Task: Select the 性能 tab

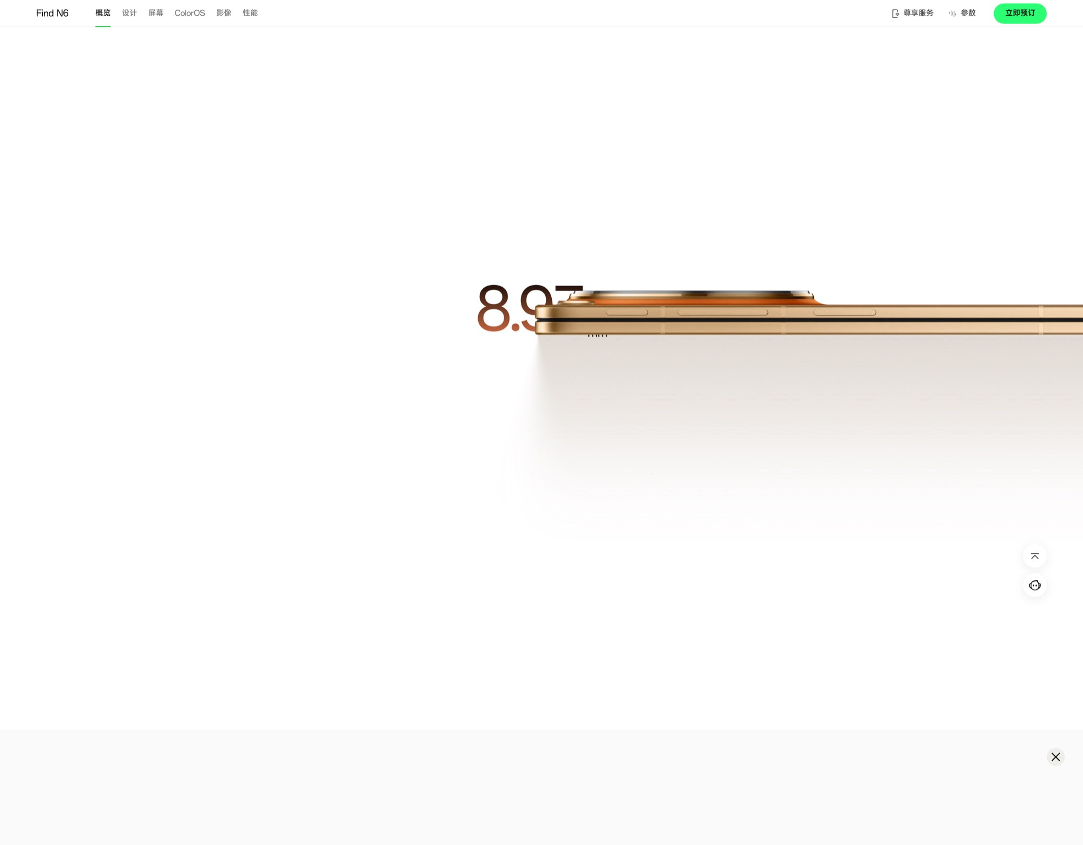Action: [250, 13]
